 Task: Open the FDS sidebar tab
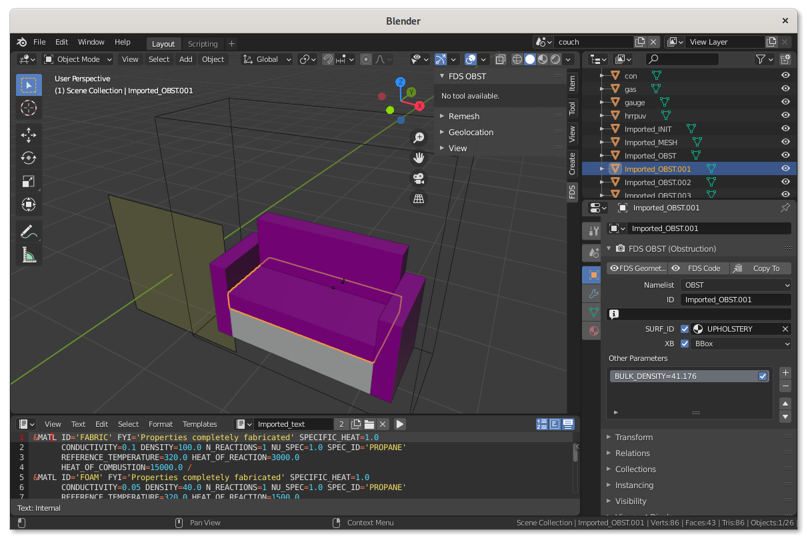pyautogui.click(x=572, y=192)
